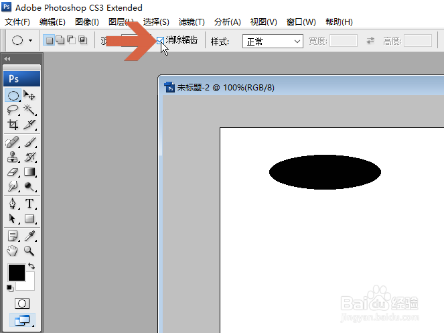
Task: Select the Horizontal Type tool
Action: pos(29,204)
